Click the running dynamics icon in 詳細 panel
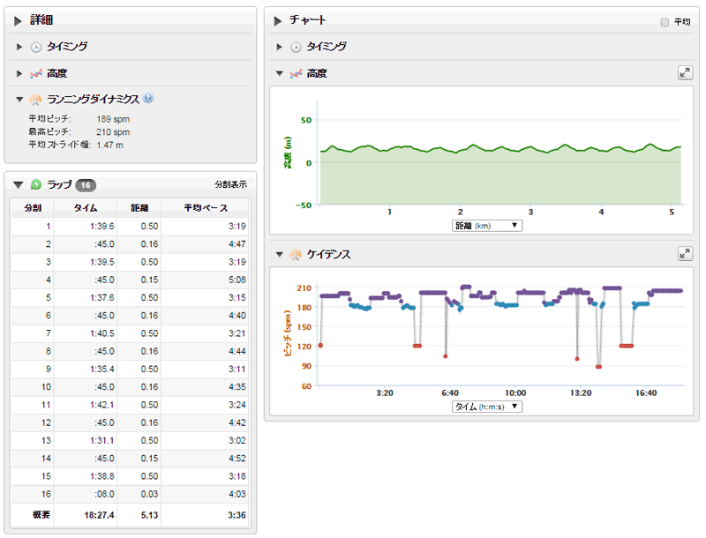This screenshot has width=706, height=538. (36, 100)
